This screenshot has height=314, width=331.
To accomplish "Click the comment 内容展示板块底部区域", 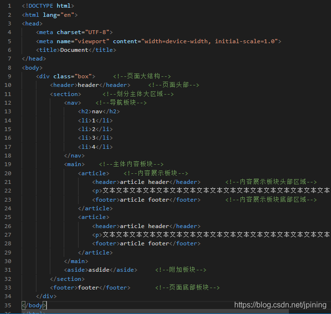I will coord(271,200).
